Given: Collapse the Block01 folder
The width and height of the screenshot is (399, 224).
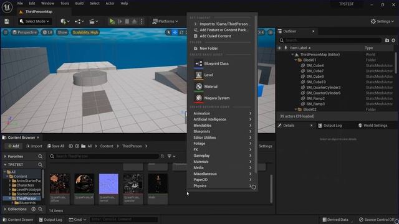Looking at the screenshot, I should pos(296,60).
